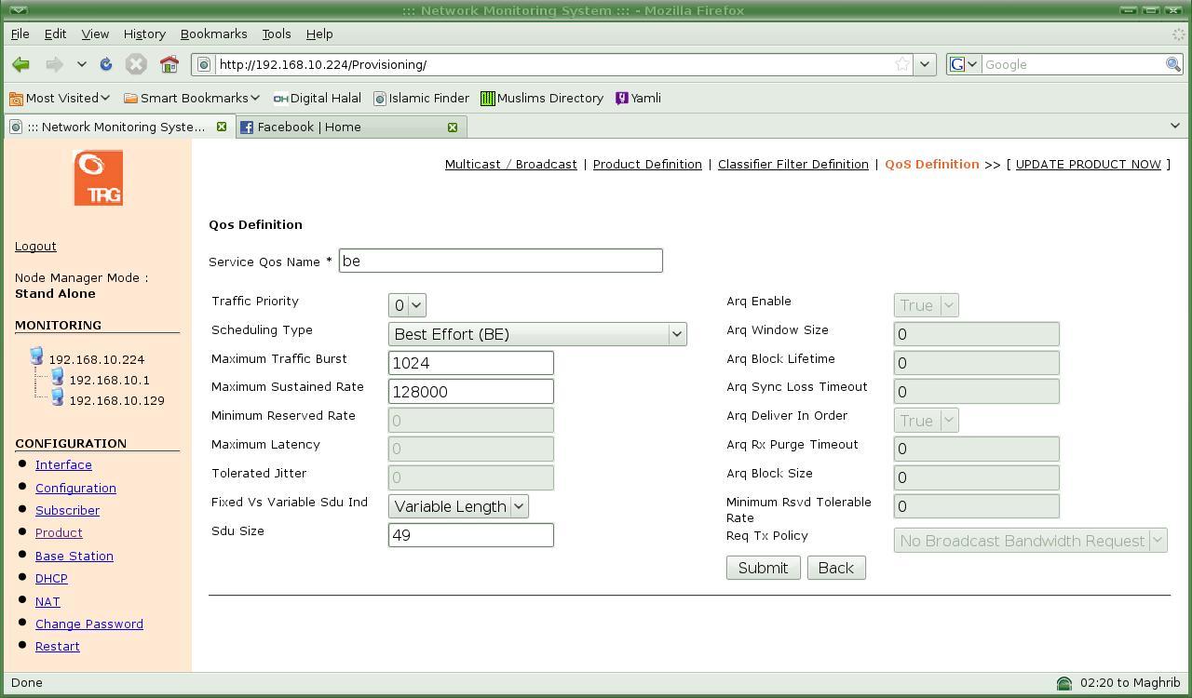
Task: Click the Reload page icon
Action: [x=106, y=64]
